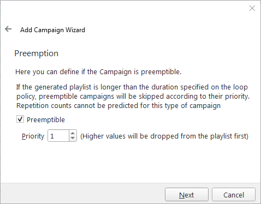This screenshot has height=204, width=261.
Task: Click the empty gray footer beside Next
Action: [x=82, y=194]
